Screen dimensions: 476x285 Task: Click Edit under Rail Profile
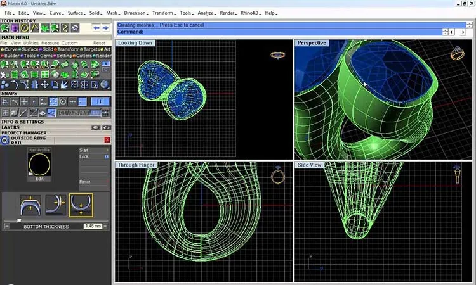coord(39,179)
